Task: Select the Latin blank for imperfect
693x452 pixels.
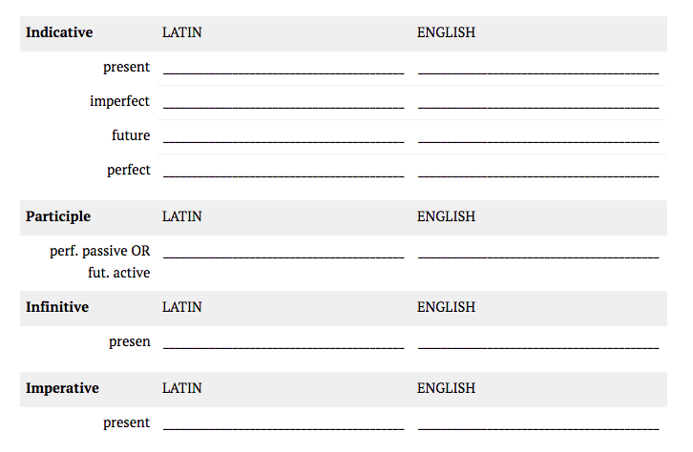Action: point(283,102)
